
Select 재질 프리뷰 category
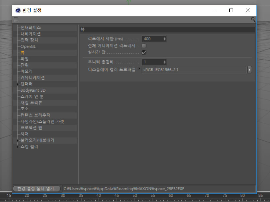point(31,103)
